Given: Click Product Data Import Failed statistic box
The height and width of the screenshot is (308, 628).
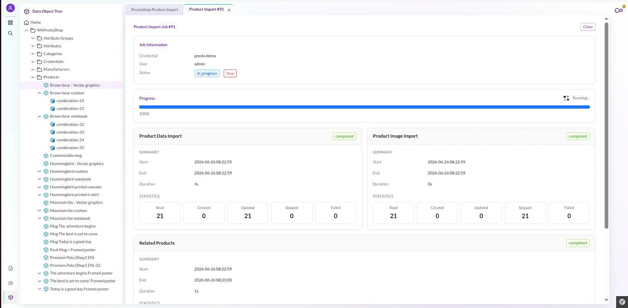Looking at the screenshot, I should 336,213.
